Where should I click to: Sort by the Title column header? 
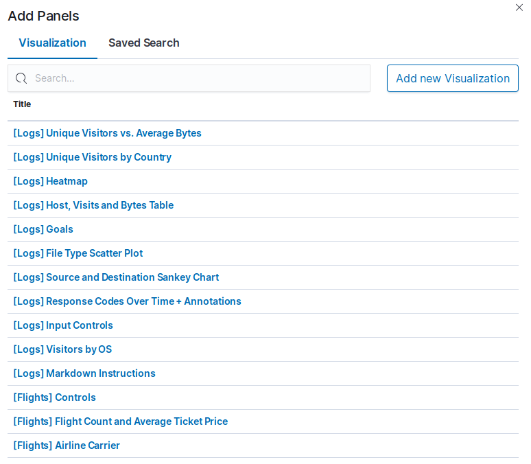pyautogui.click(x=22, y=104)
